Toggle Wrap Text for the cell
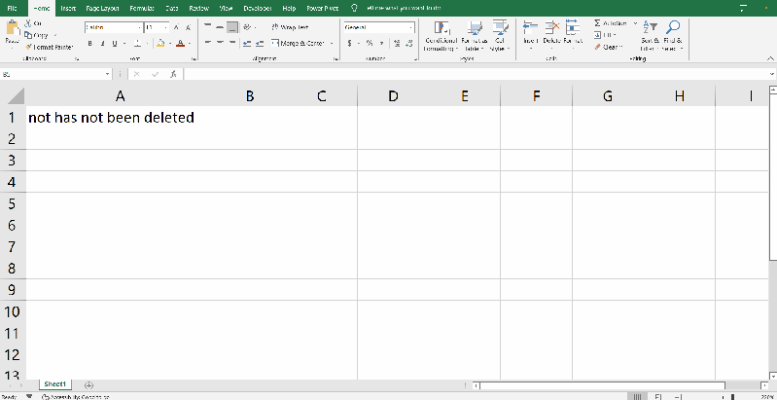 pyautogui.click(x=291, y=27)
